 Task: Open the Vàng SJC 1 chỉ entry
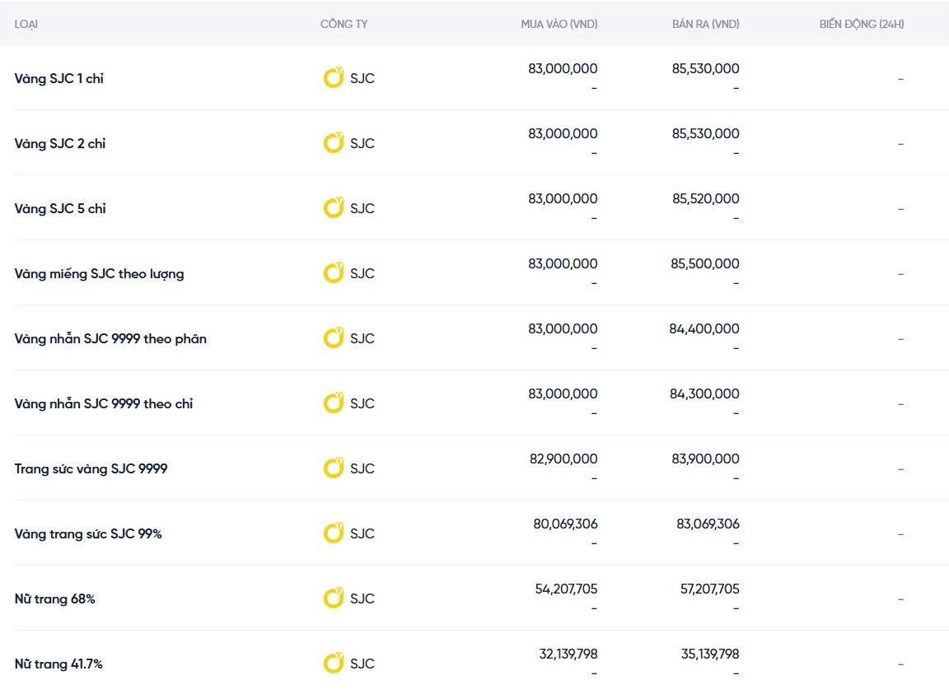coord(59,79)
